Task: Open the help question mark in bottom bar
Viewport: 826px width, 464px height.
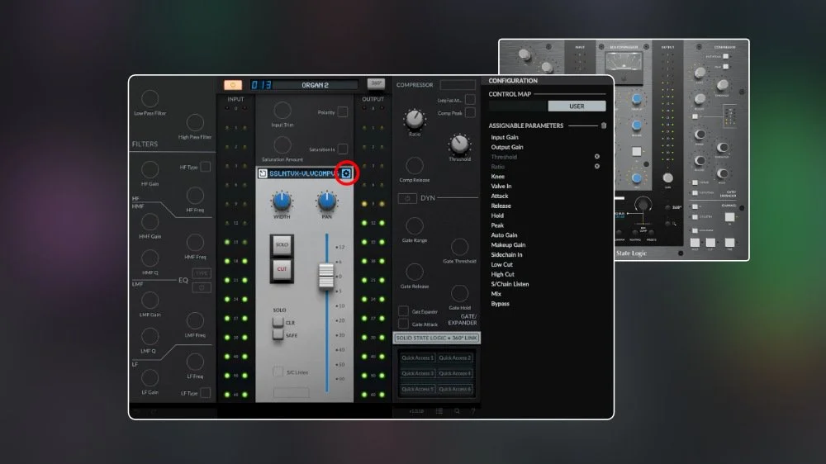Action: (473, 411)
